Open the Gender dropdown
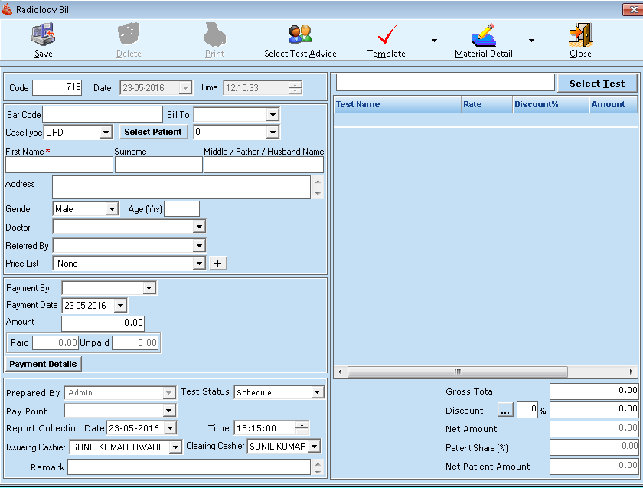643x488 pixels. tap(112, 208)
